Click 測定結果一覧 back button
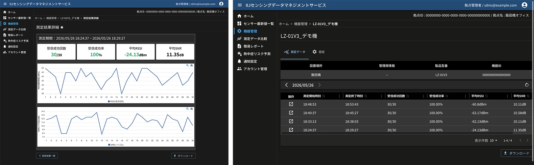 pyautogui.click(x=47, y=156)
